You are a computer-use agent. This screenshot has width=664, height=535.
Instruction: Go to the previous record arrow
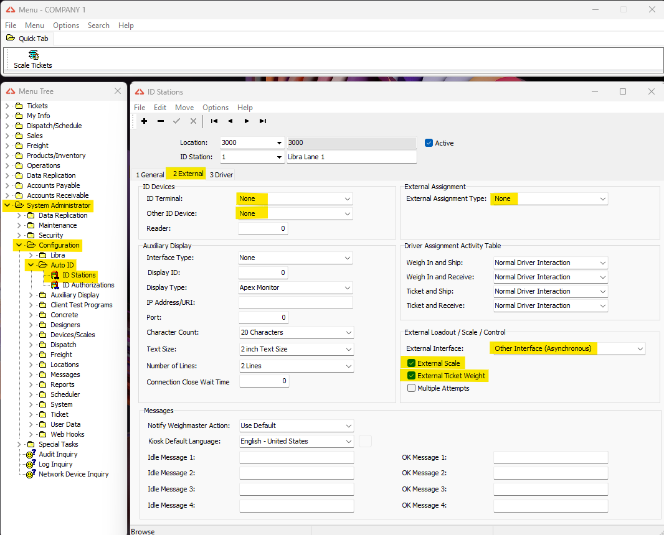tap(230, 121)
